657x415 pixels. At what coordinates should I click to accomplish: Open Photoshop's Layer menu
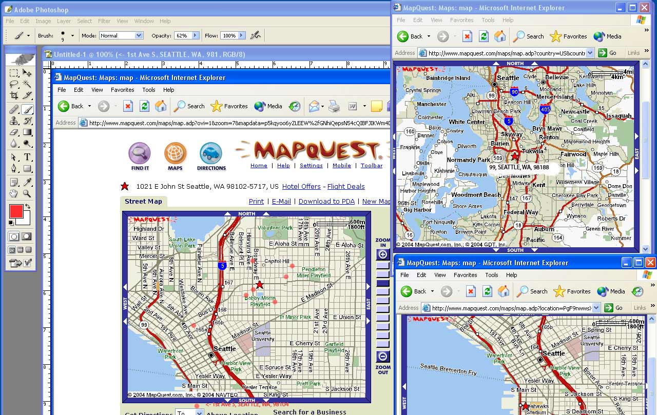[x=64, y=21]
